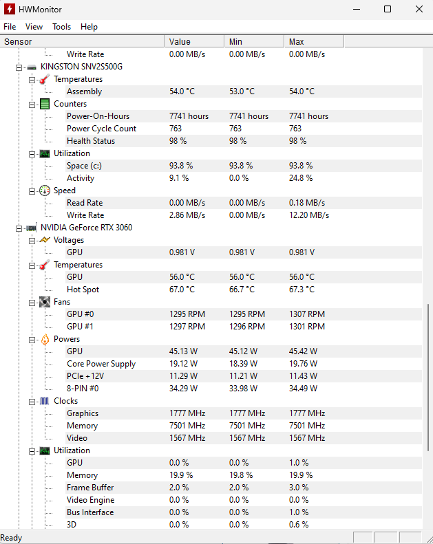
Task: Collapse the Fans section
Action: click(x=32, y=302)
